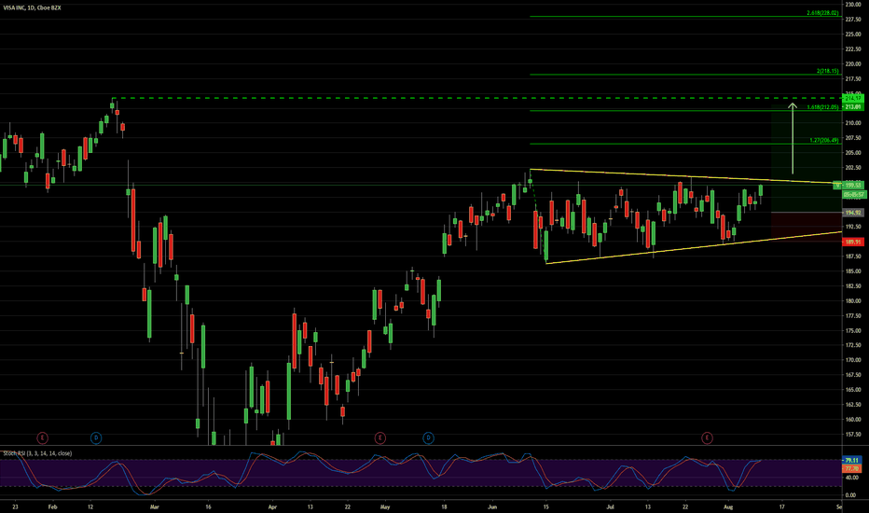The width and height of the screenshot is (869, 513).
Task: Click the May label on the time axis
Action: tap(386, 506)
